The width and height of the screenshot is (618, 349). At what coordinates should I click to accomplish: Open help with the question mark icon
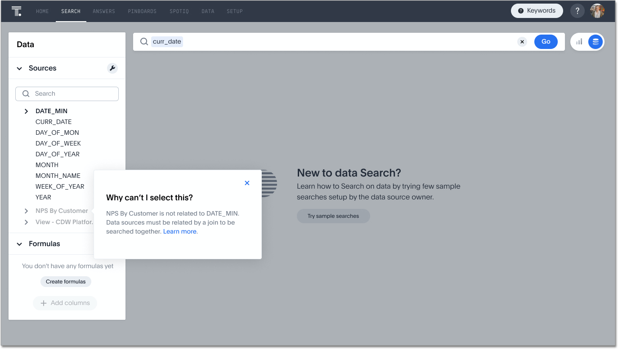[577, 10]
